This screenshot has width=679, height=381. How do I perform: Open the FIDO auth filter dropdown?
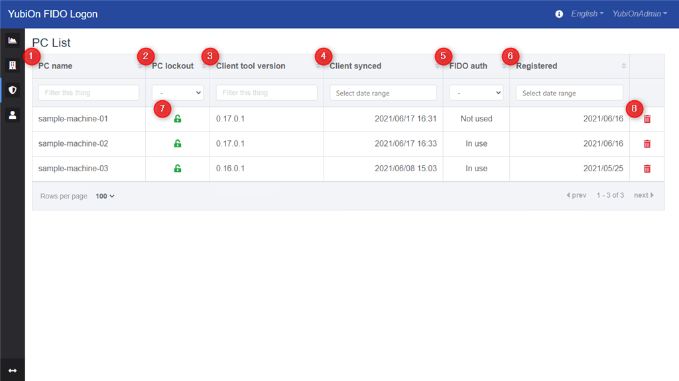pyautogui.click(x=476, y=93)
